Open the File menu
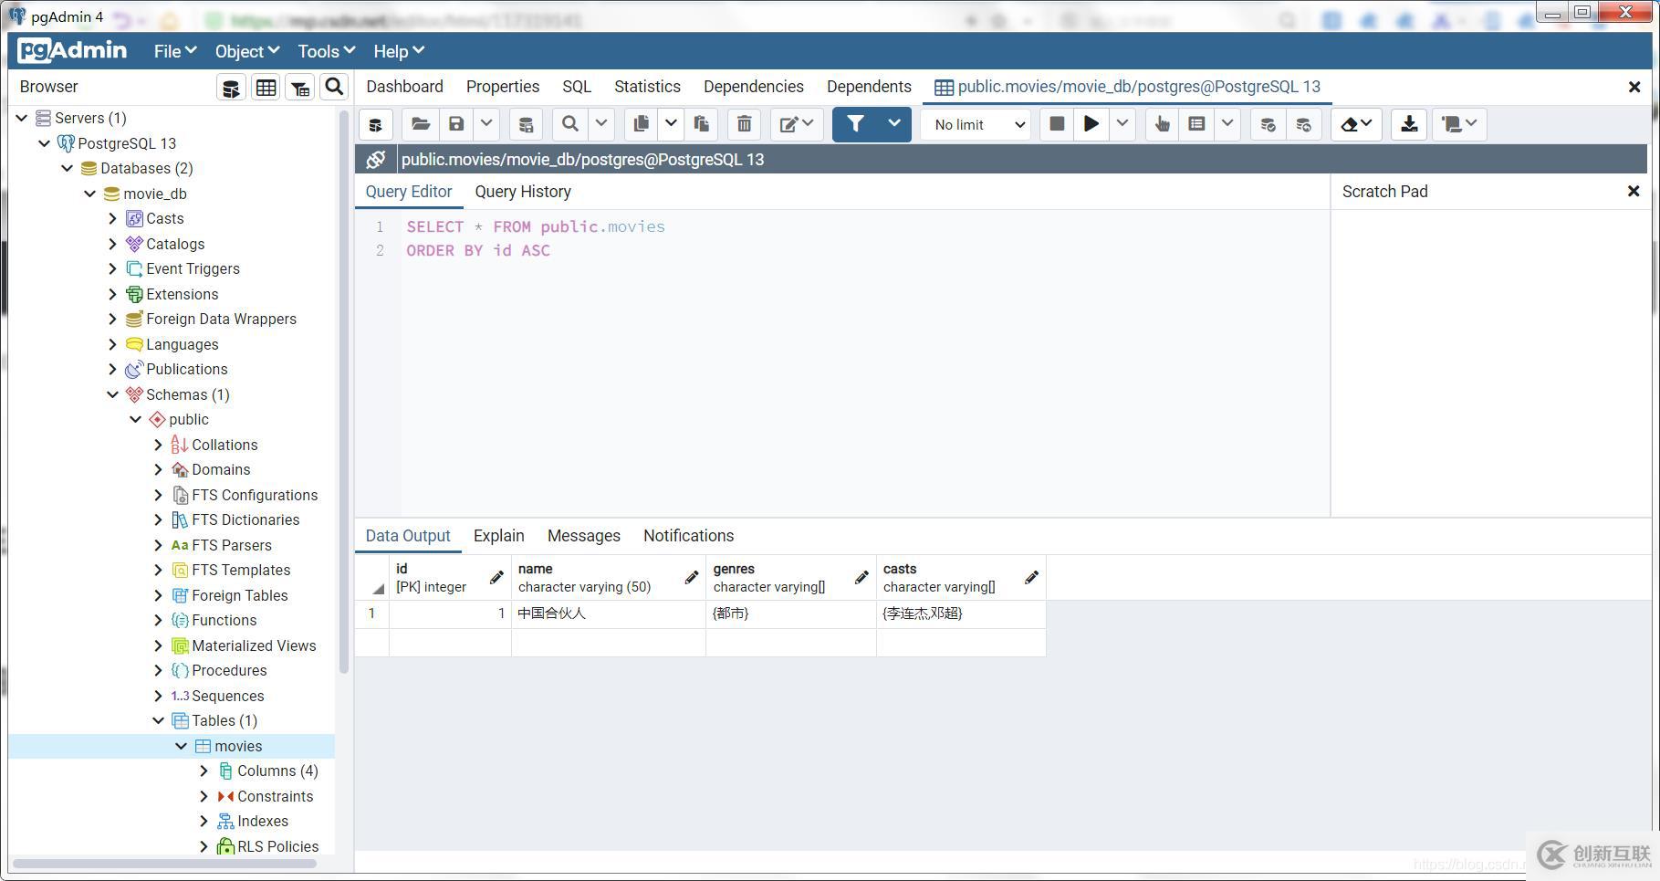The width and height of the screenshot is (1660, 881). click(175, 51)
